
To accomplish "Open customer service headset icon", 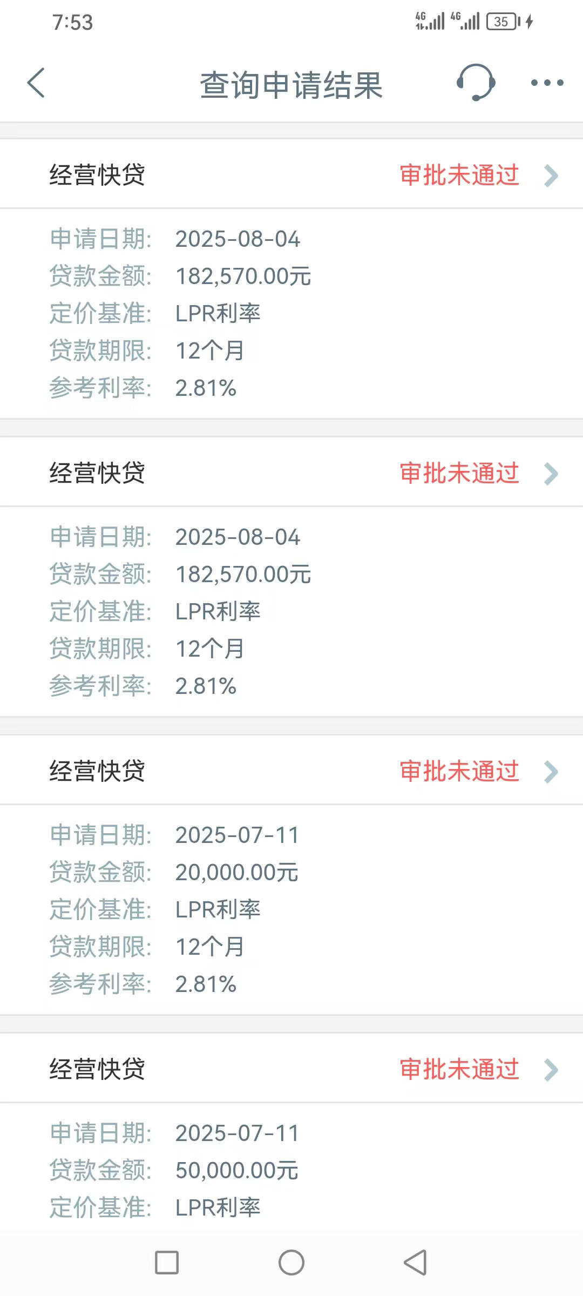I will (476, 83).
